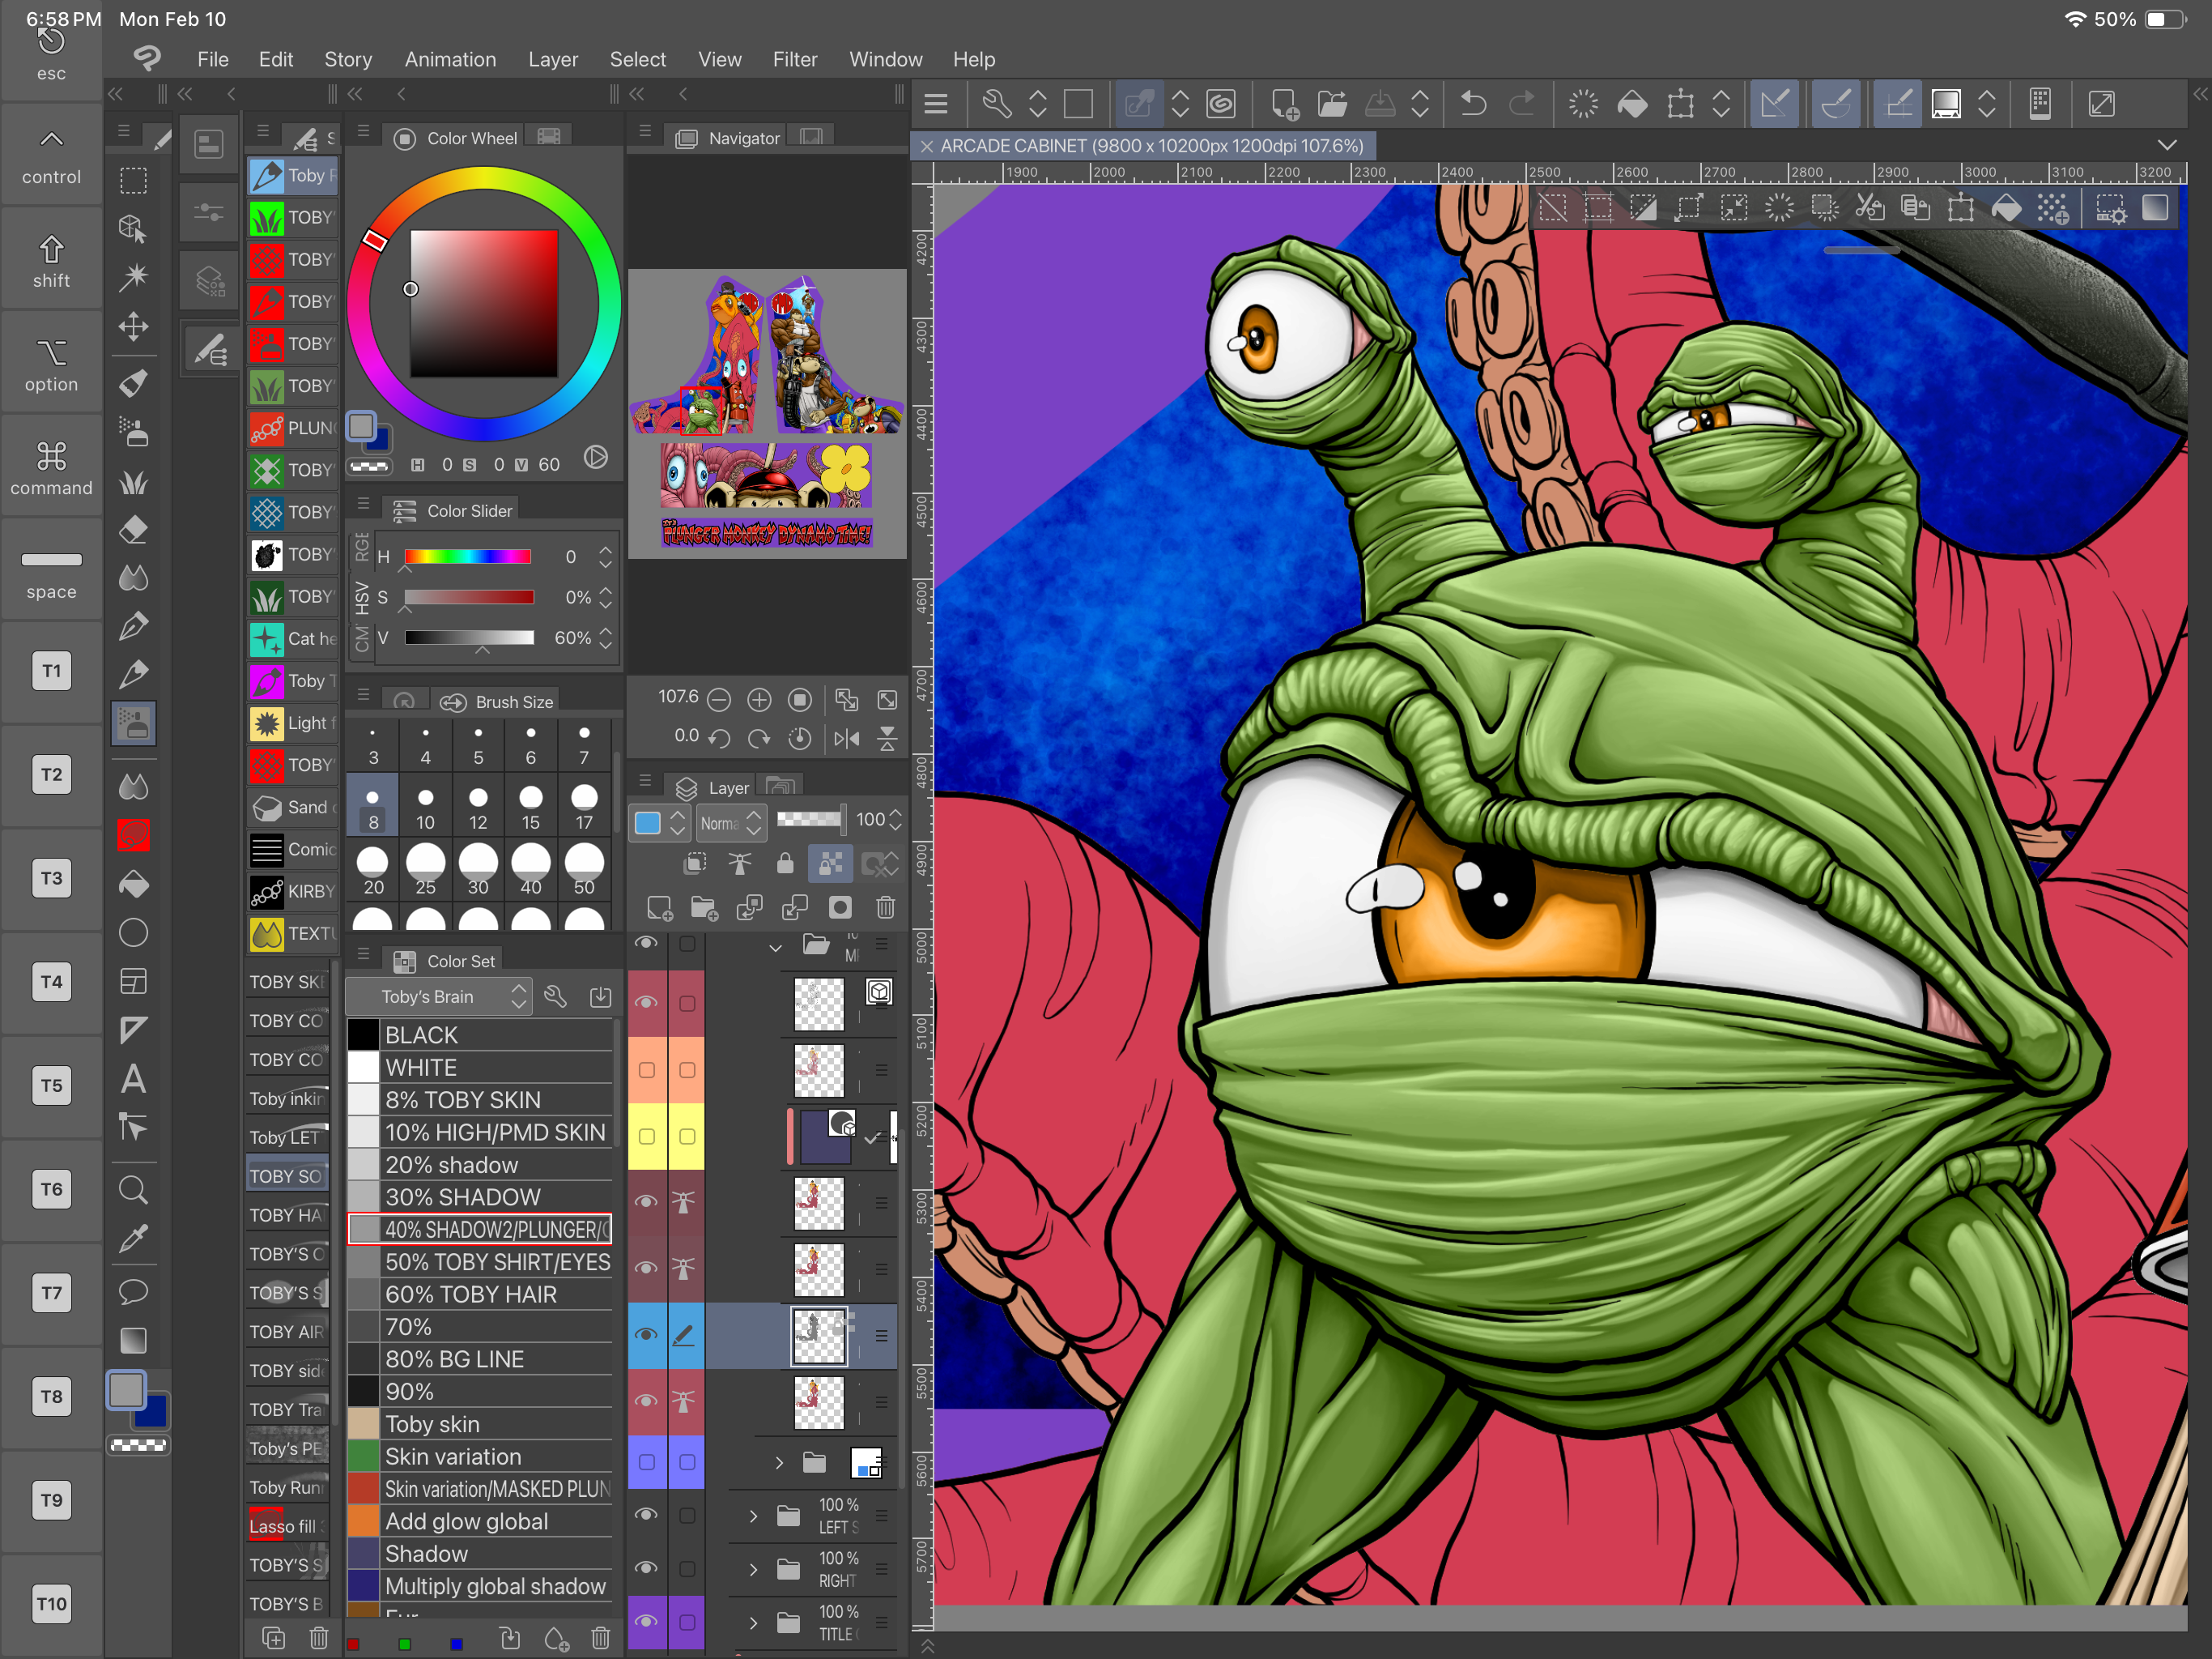Select the Zoom magnifier tool
The width and height of the screenshot is (2212, 1659).
(x=133, y=1190)
